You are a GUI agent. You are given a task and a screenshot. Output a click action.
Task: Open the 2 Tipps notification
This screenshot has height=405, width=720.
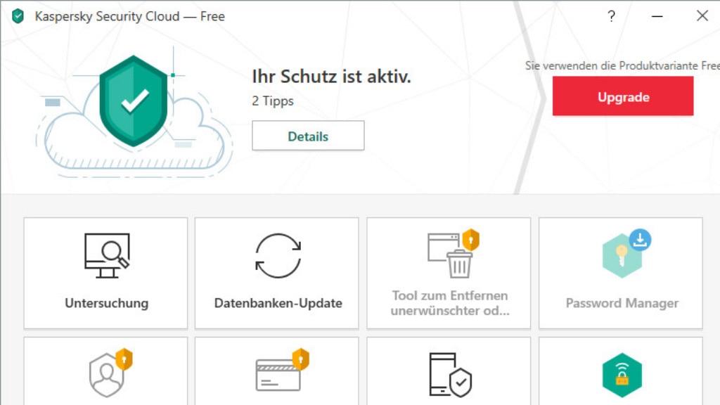coord(271,101)
